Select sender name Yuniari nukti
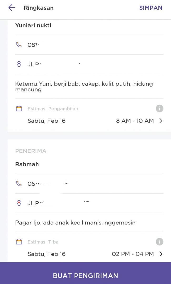The image size is (171, 284). pyautogui.click(x=33, y=25)
